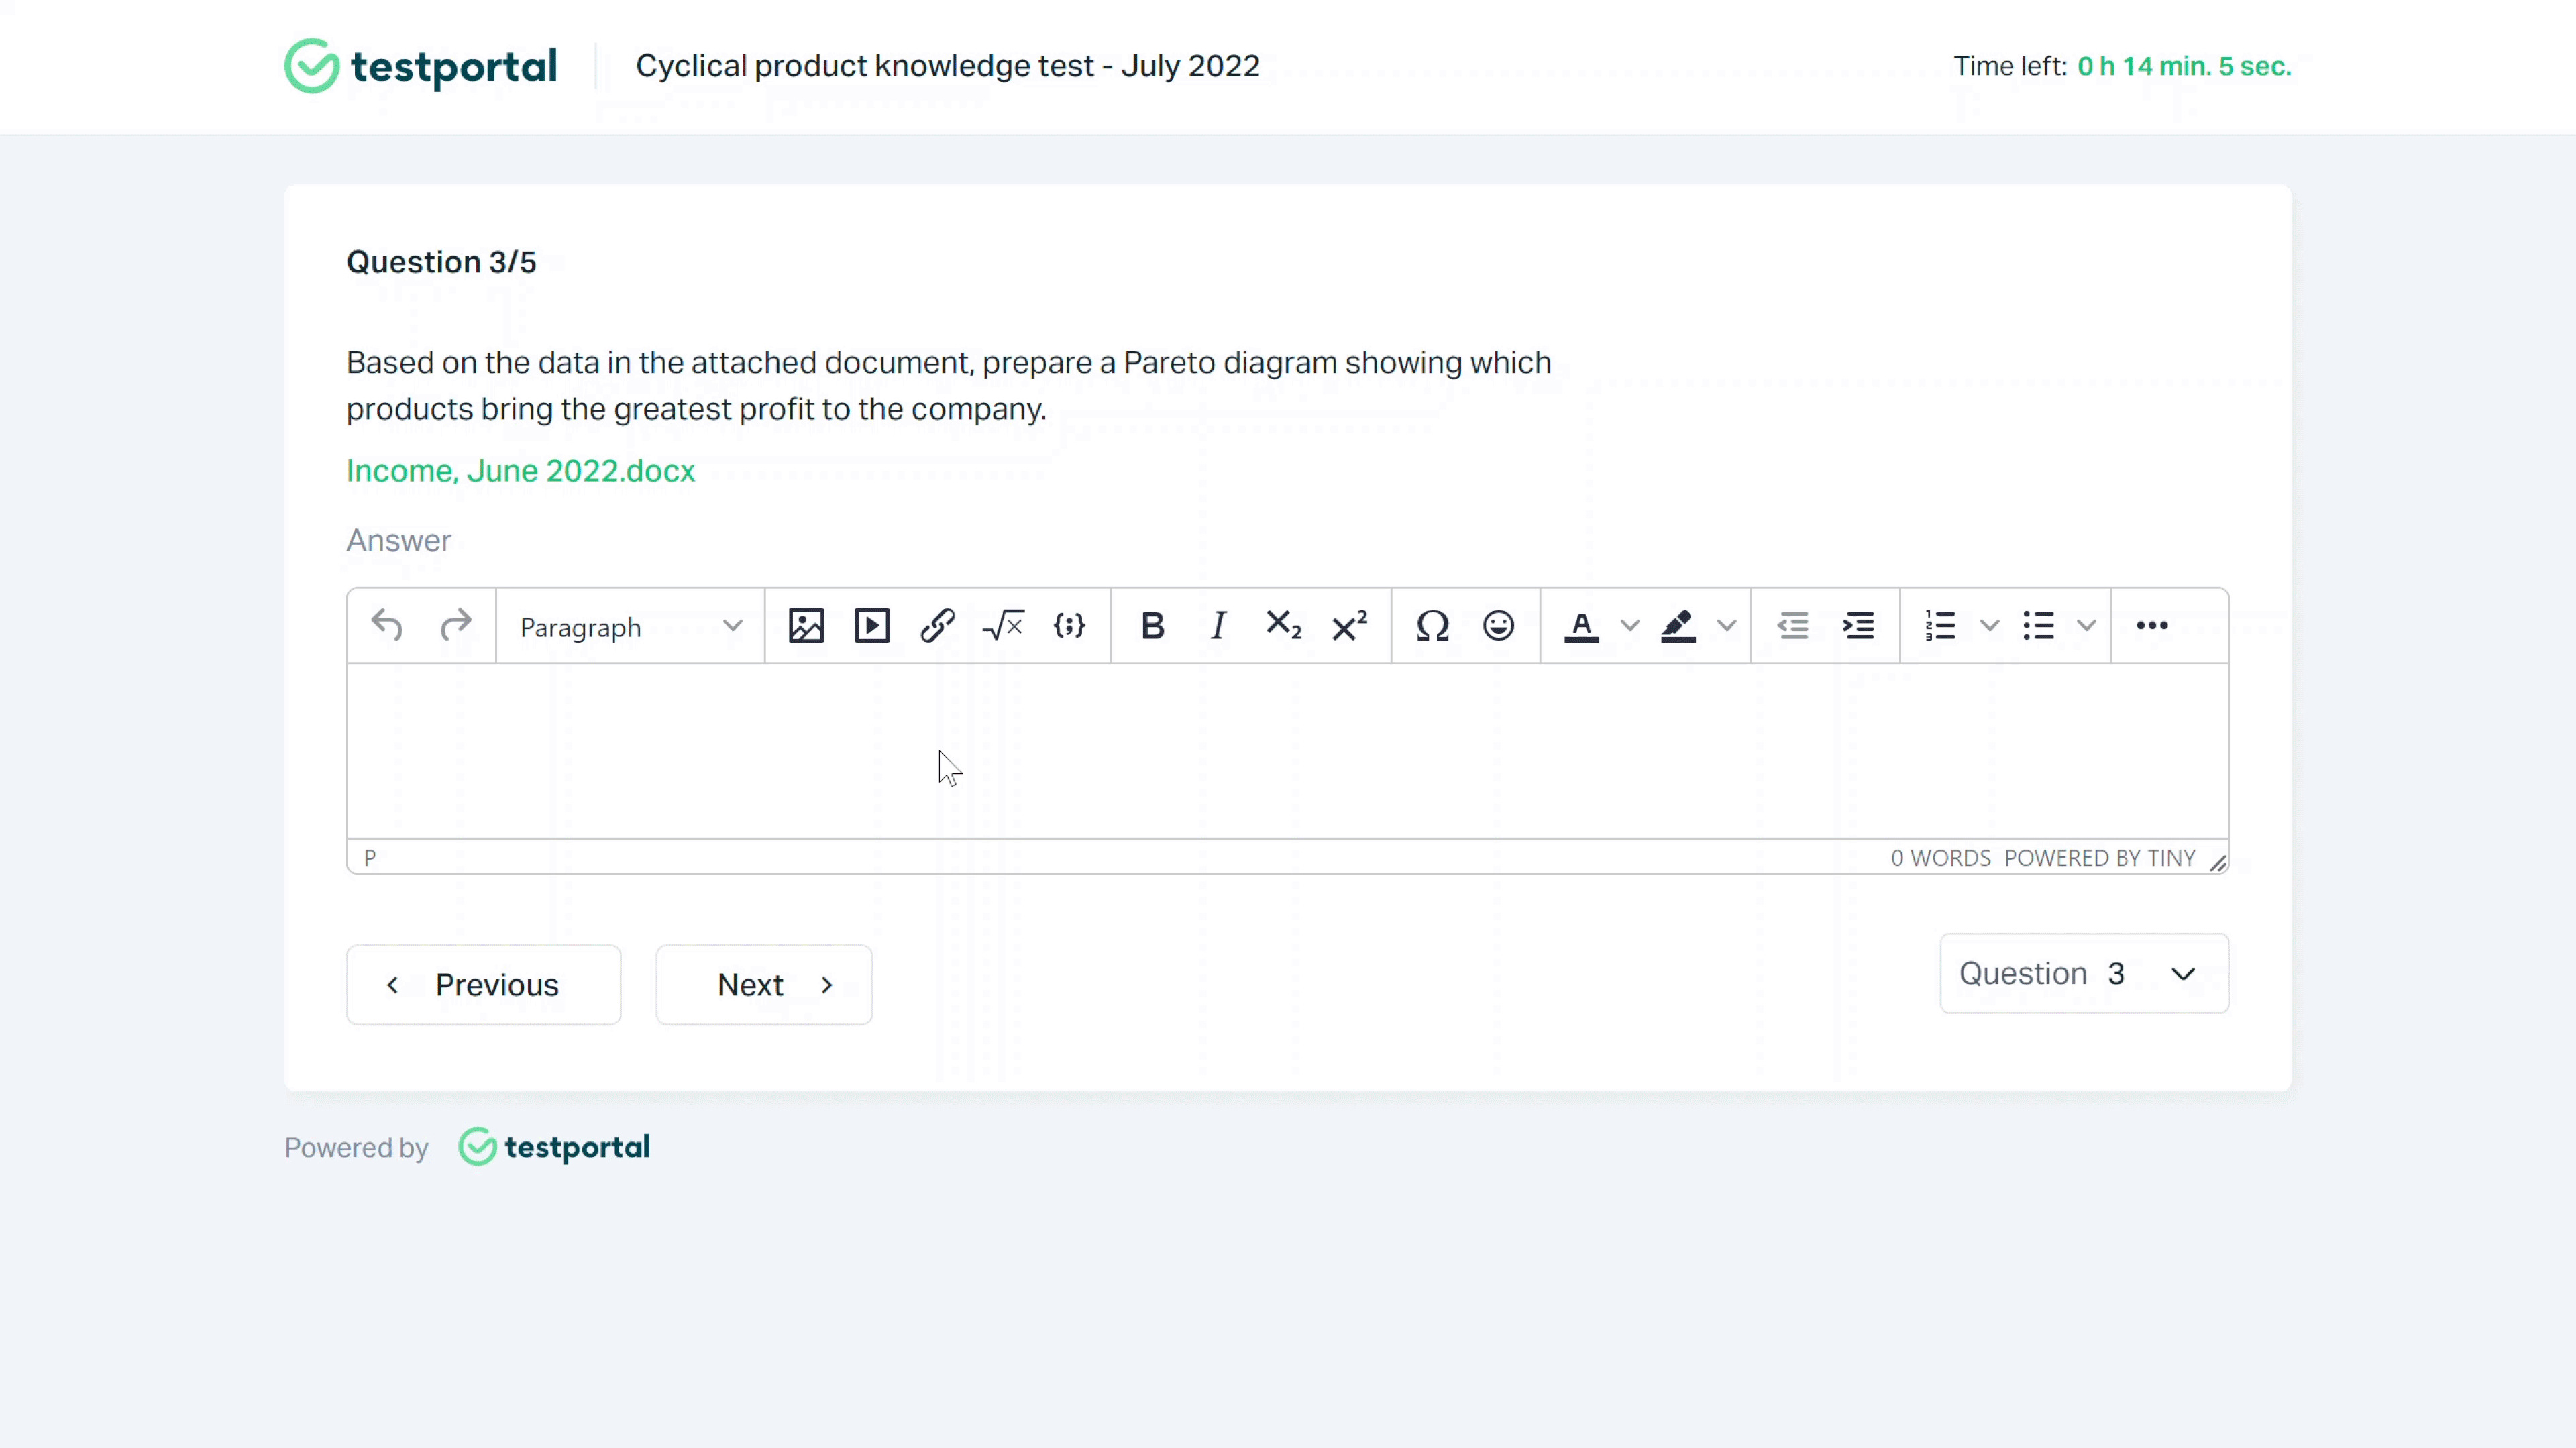Image resolution: width=2576 pixels, height=1448 pixels.
Task: Open the text color picker
Action: coord(1630,626)
